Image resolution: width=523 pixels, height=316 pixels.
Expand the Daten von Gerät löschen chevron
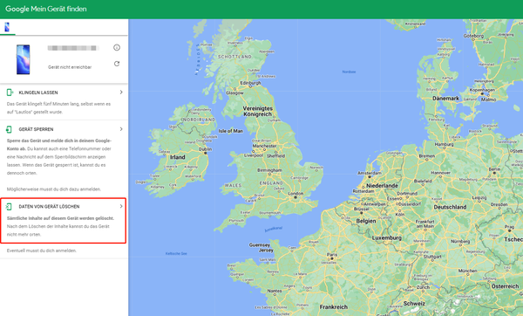click(121, 206)
